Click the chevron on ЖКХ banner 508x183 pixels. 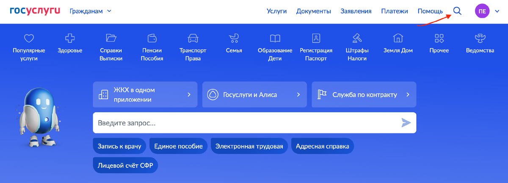click(189, 94)
